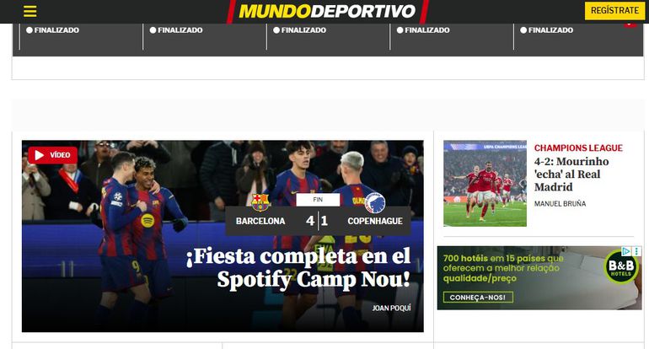
Task: Click the CONHEÇA-NOS! ad button
Action: pos(478,298)
